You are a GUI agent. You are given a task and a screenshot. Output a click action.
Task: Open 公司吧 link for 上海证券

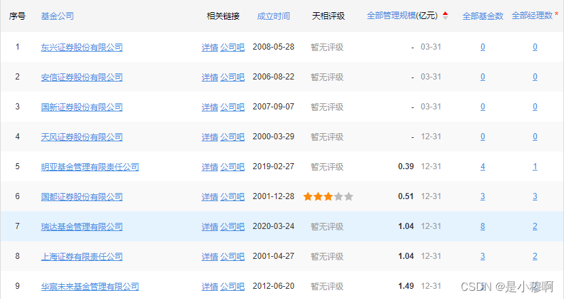232,256
